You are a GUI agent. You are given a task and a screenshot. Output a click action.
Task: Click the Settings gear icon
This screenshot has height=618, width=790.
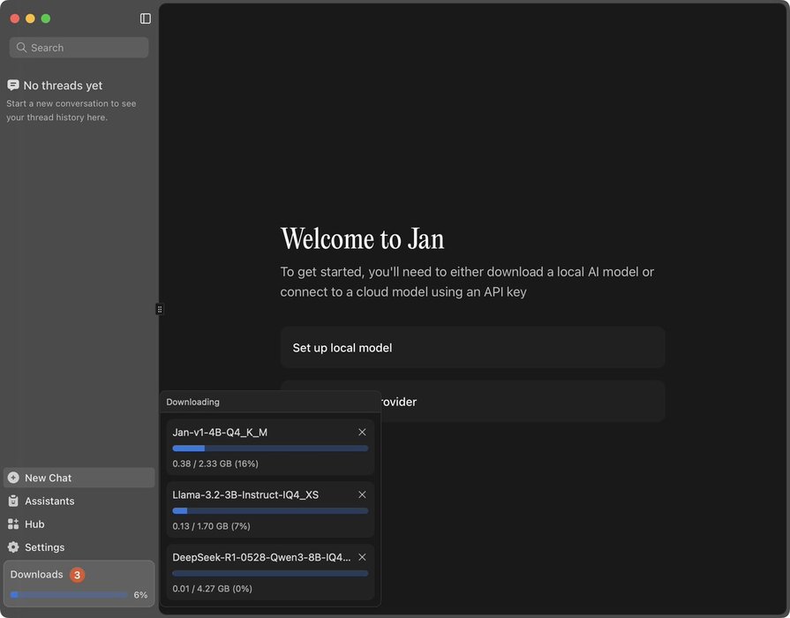coord(13,546)
